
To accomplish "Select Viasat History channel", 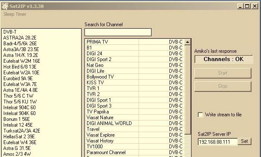I will click(135, 140).
